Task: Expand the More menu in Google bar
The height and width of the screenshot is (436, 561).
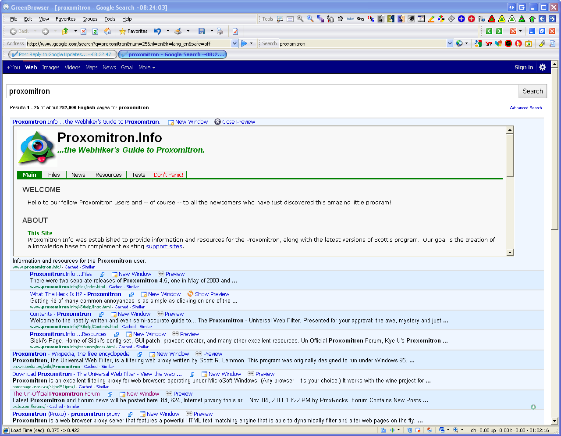Action: click(x=147, y=68)
